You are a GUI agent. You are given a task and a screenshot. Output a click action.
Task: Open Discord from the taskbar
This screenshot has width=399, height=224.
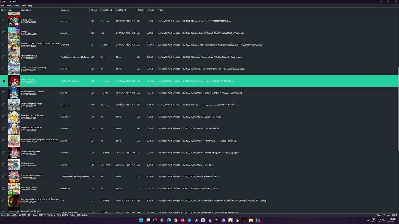tap(224, 220)
